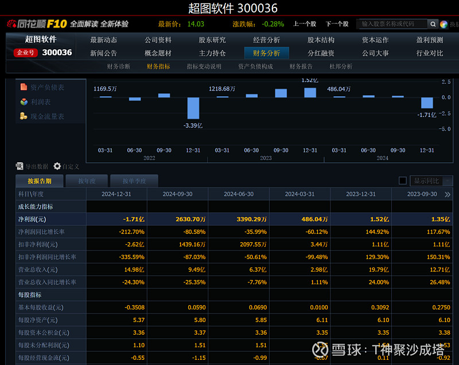459x365 pixels.
Task: Click the 2022 12-31 negative bar
Action: (x=193, y=108)
